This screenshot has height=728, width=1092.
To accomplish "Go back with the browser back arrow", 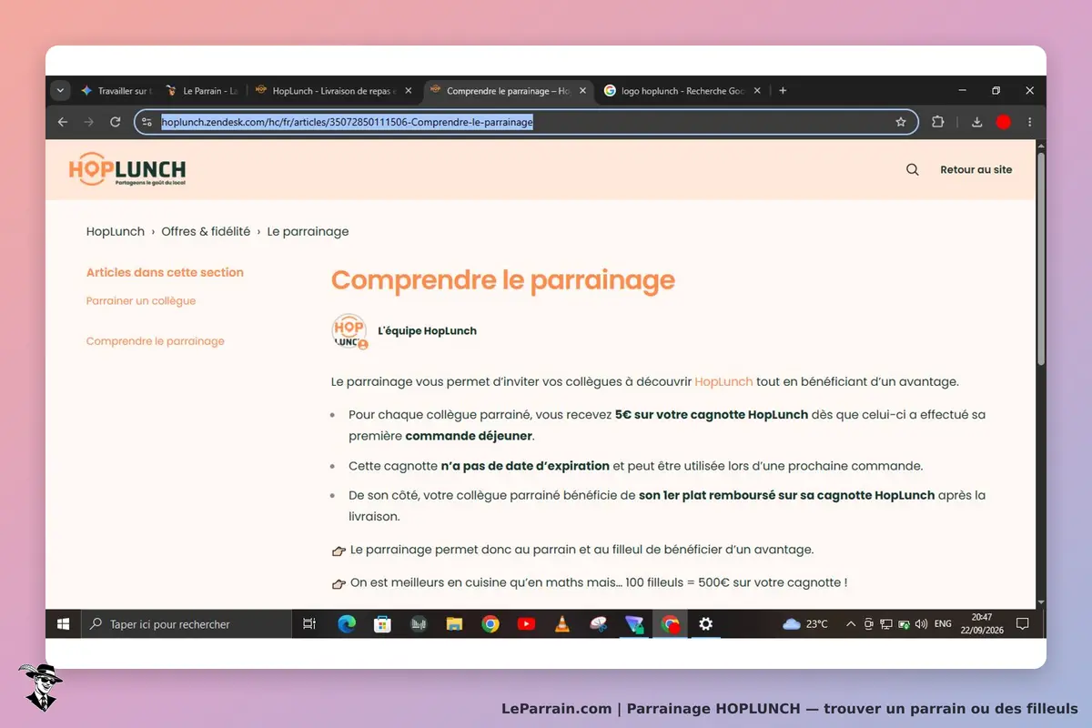I will [63, 122].
